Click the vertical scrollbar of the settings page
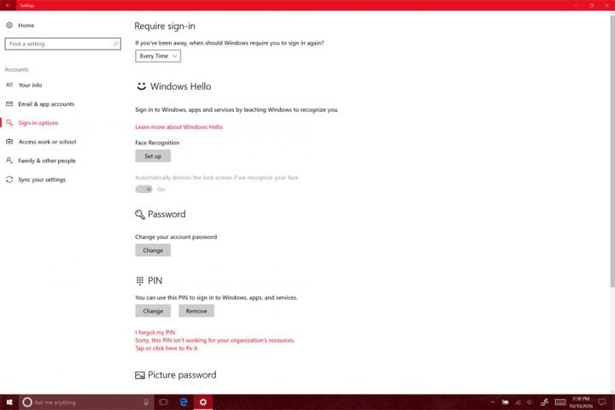The image size is (615, 410). [612, 151]
